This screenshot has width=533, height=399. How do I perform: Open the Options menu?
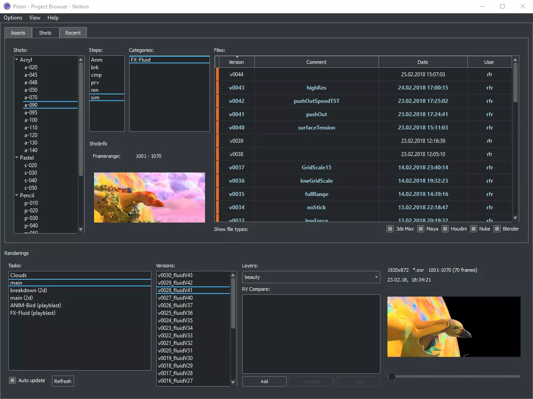tap(13, 18)
